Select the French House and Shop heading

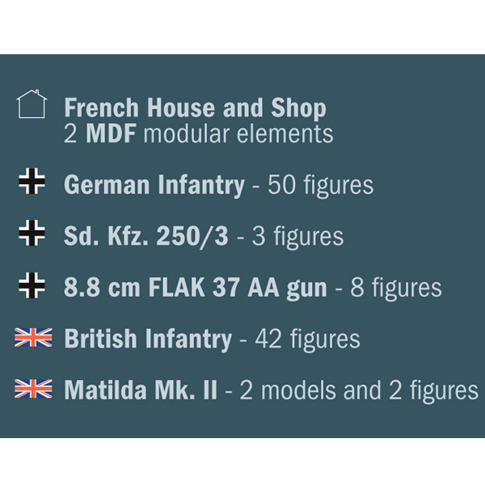[195, 108]
